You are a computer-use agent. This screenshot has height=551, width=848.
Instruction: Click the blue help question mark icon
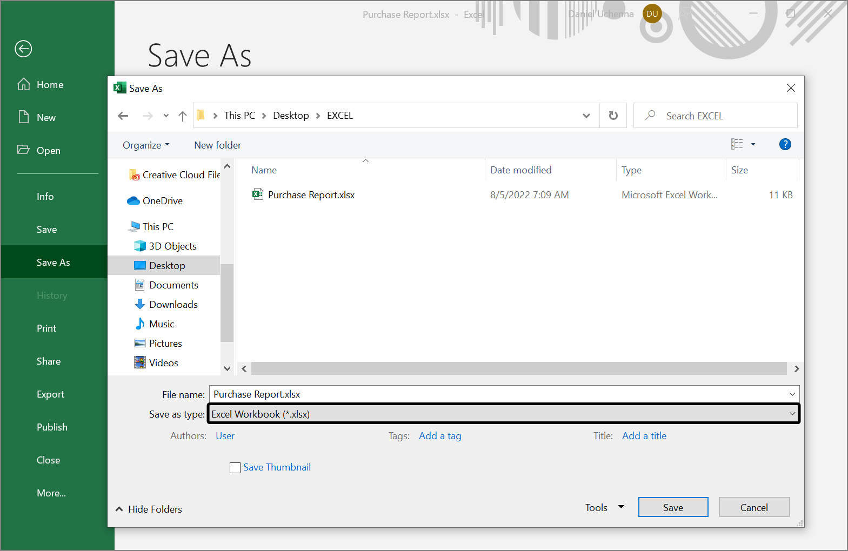785,144
